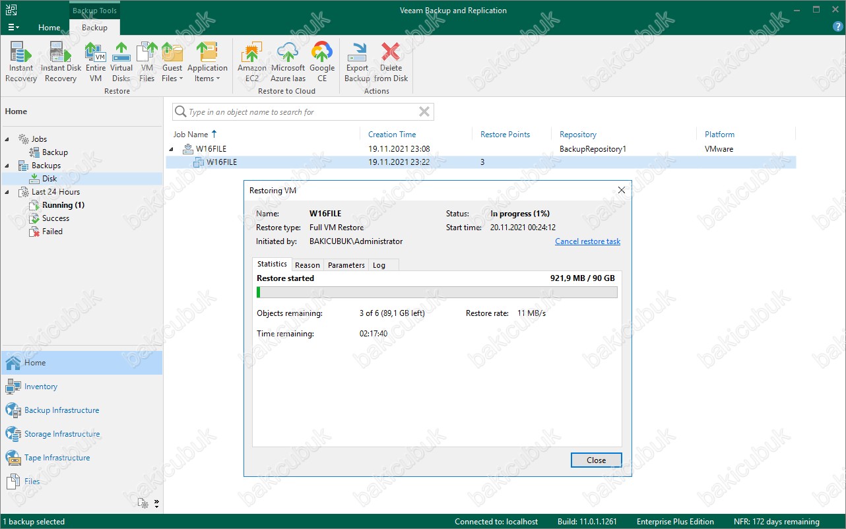Switch to the Home ribbon tab
Screen dimensions: 846x529
(x=49, y=28)
